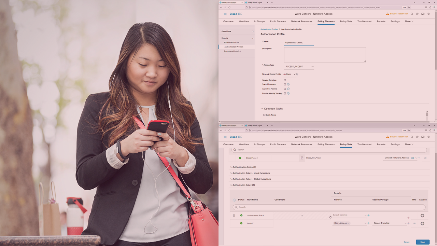Click the add rule plus-circle icon beside Status
Image resolution: width=437 pixels, height=246 pixels.
pos(234,200)
